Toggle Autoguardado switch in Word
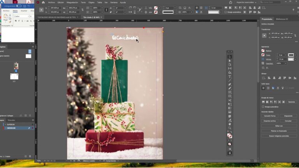Viewport: 299px width, 168px height. (x=19, y=6)
